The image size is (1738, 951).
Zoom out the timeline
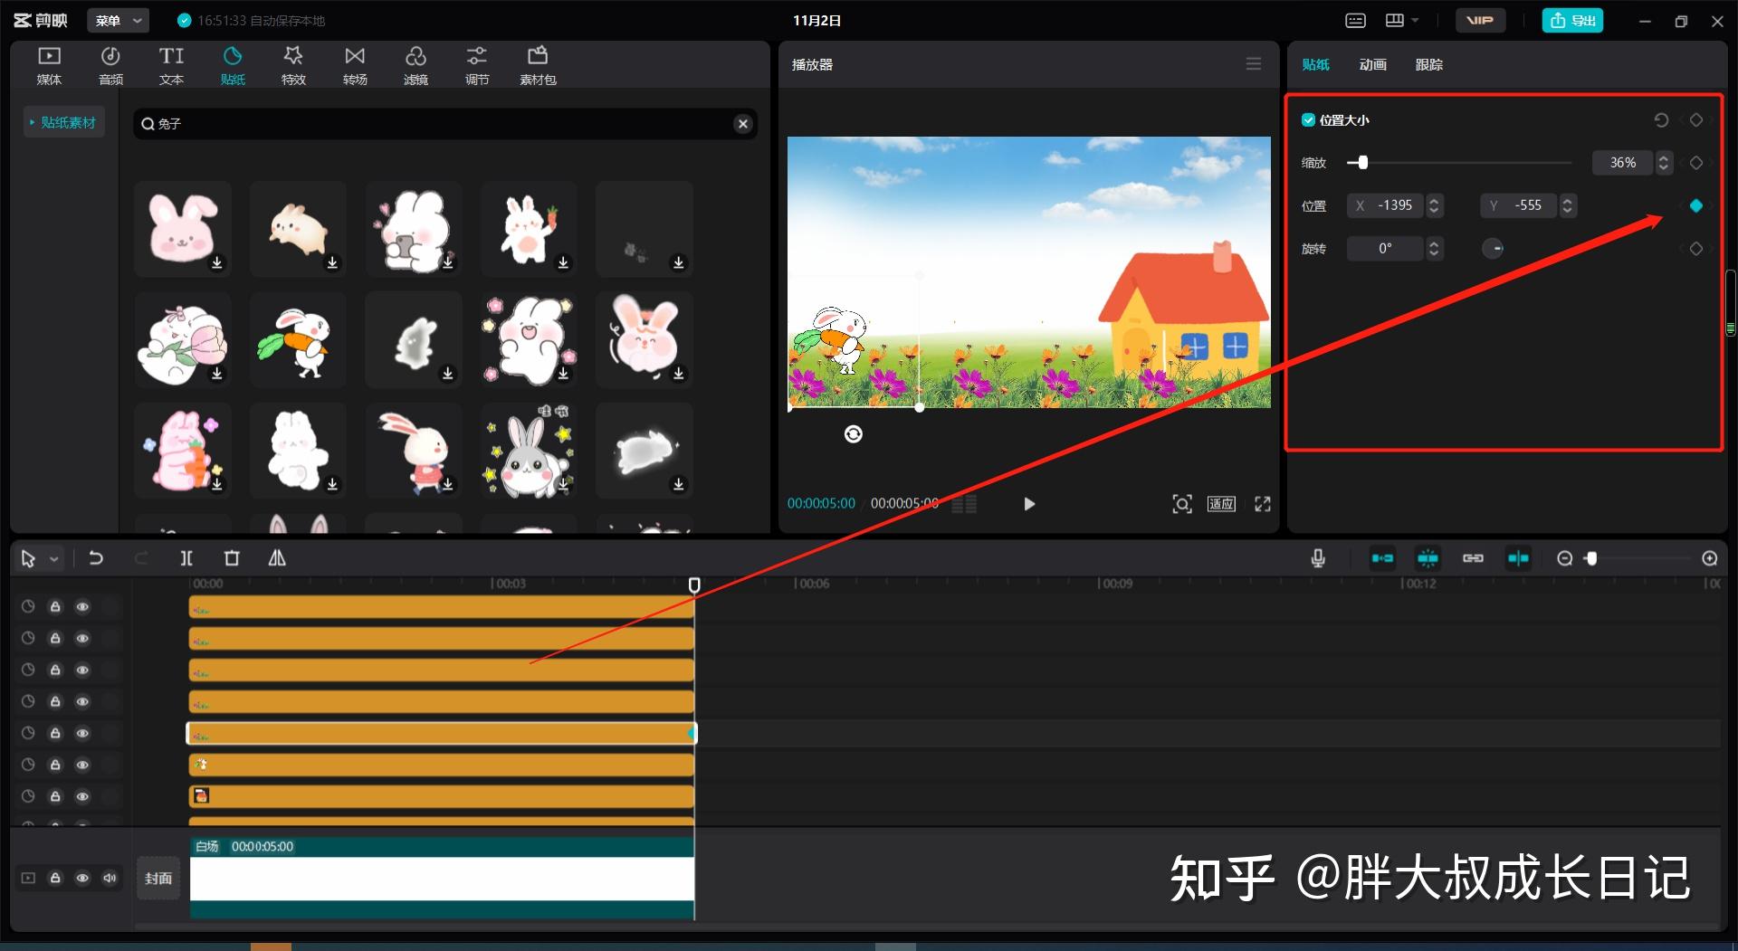[1564, 559]
